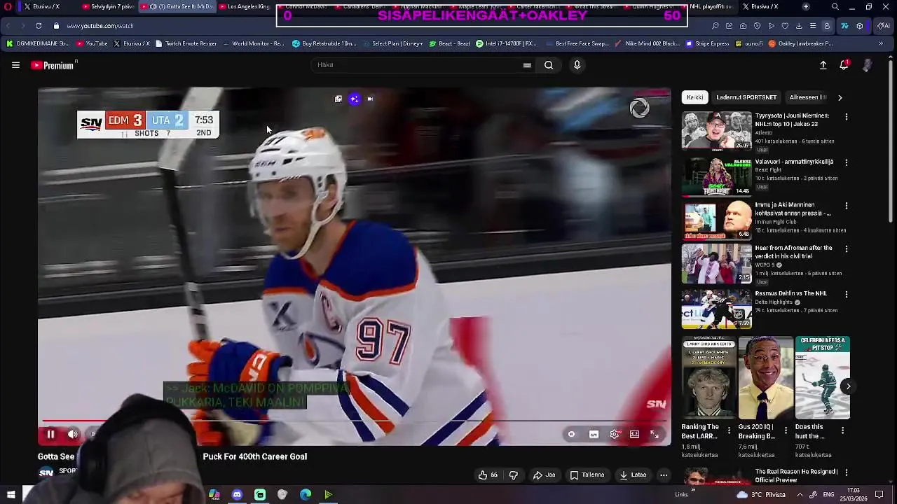Click the SPORTSNET channel avatar under the video

pos(46,473)
